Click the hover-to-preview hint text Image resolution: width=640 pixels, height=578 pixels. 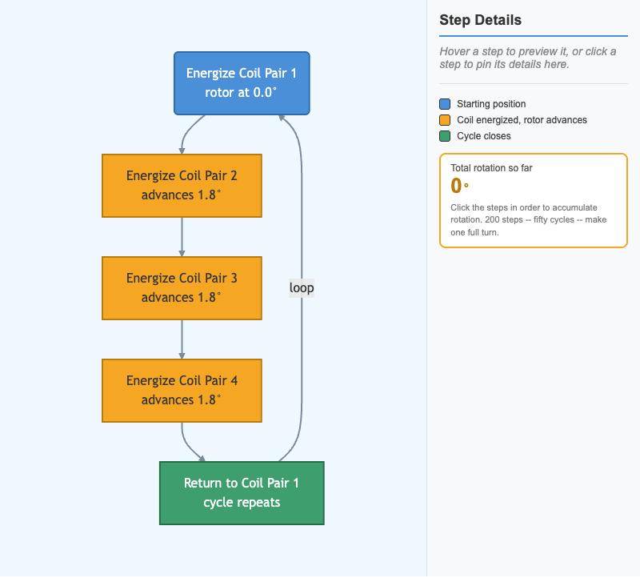(528, 58)
